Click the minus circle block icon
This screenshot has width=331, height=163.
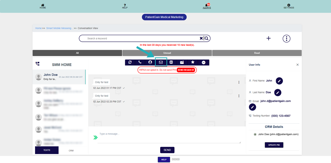[204, 62]
